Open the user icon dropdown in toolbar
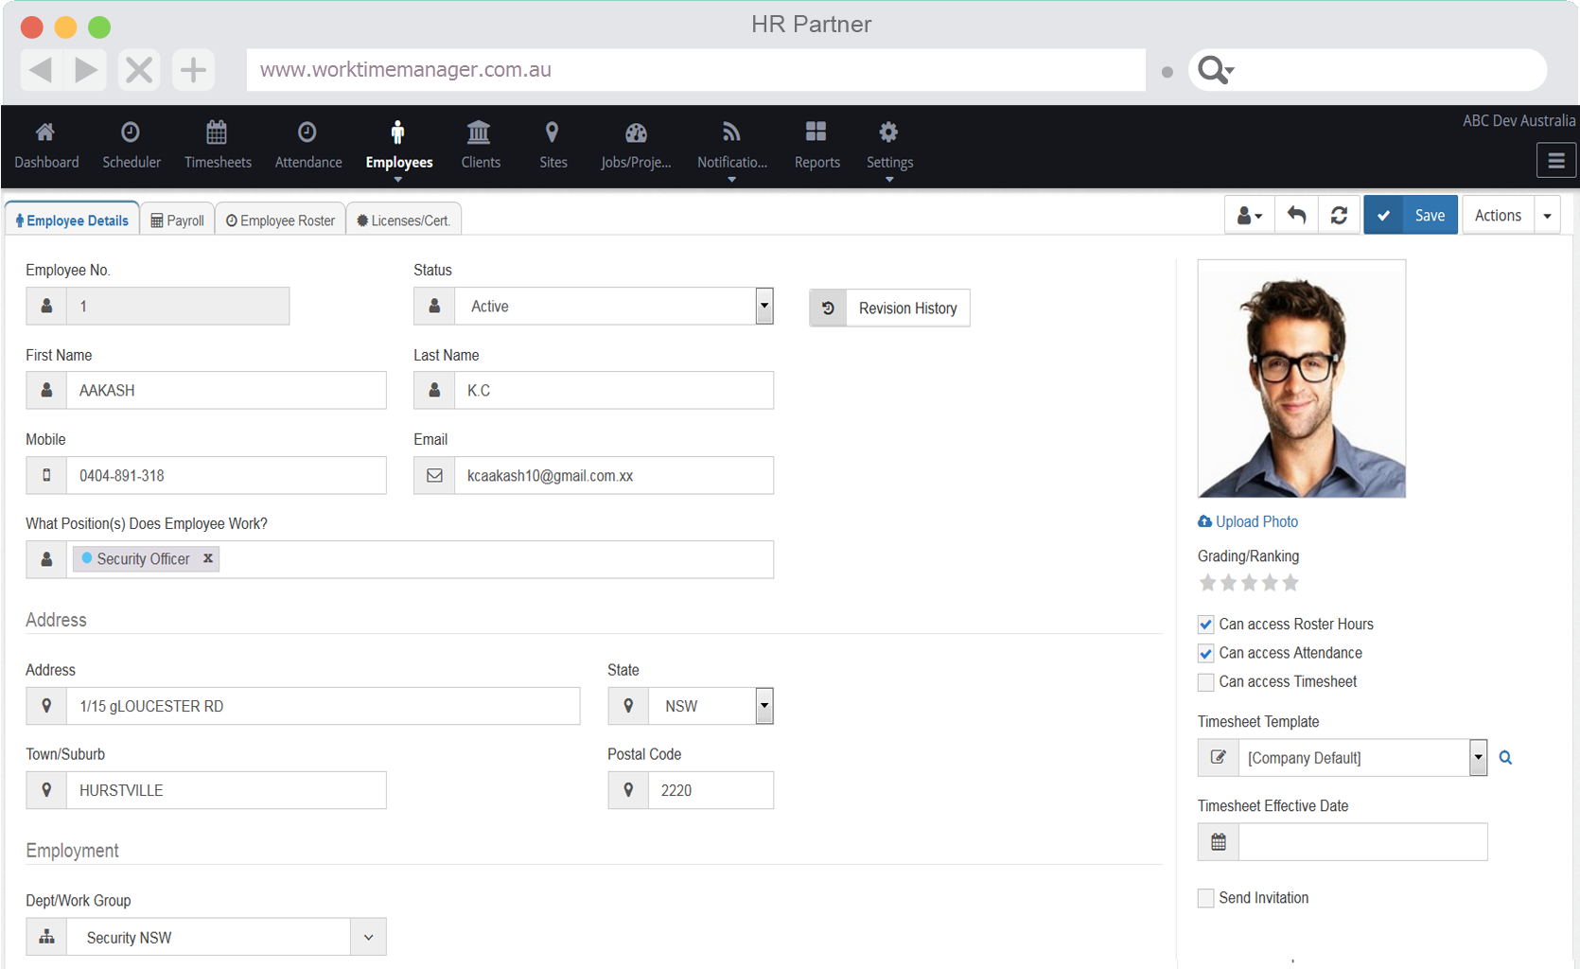The width and height of the screenshot is (1580, 969). tap(1250, 215)
